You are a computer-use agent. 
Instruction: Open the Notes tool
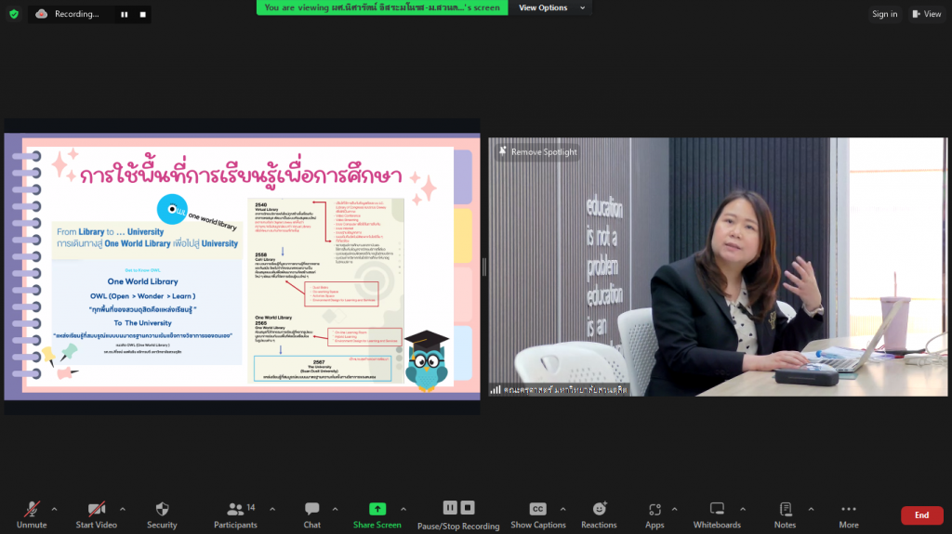(785, 510)
